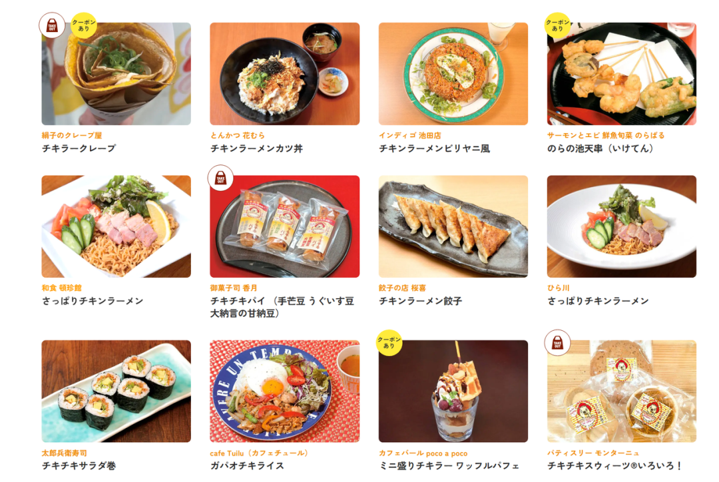The height and width of the screenshot is (482, 719).
Task: Click the shop name 絹子のクレープ屋
Action: [72, 135]
